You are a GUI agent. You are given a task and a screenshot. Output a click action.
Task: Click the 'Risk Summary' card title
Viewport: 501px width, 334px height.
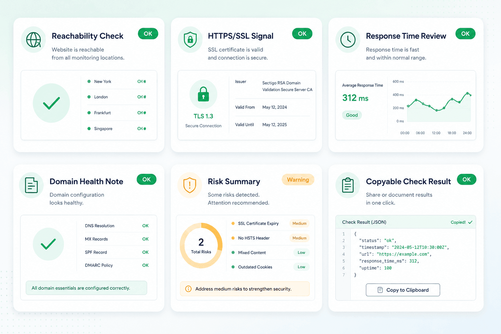[x=234, y=182]
